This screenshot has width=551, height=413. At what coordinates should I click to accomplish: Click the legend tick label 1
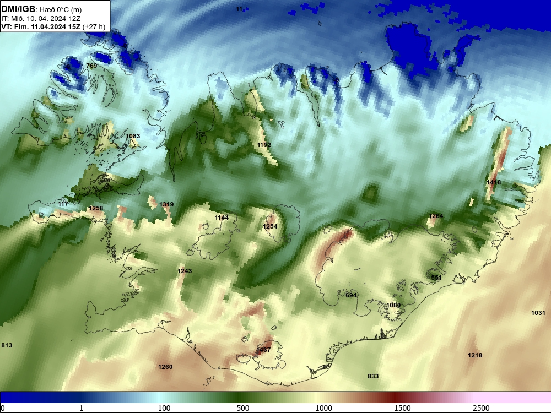(81, 408)
